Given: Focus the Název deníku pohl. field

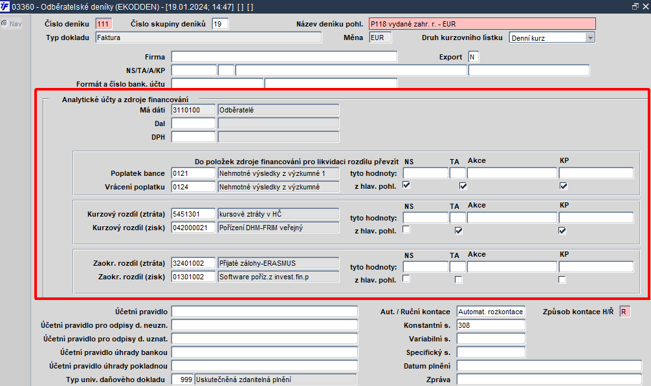Looking at the screenshot, I should (483, 24).
